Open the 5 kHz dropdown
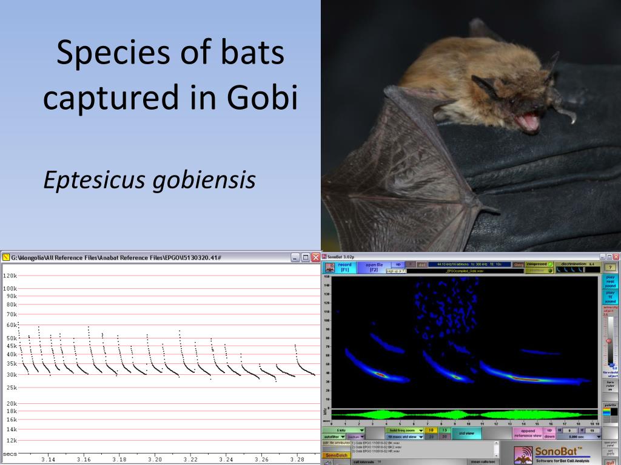This screenshot has height=465, width=621. [344, 430]
